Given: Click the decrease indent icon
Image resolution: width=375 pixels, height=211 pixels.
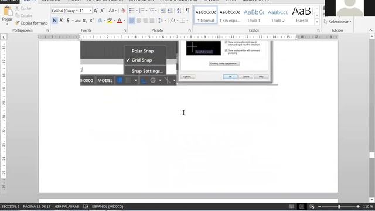Looking at the screenshot, I should coord(163,11).
